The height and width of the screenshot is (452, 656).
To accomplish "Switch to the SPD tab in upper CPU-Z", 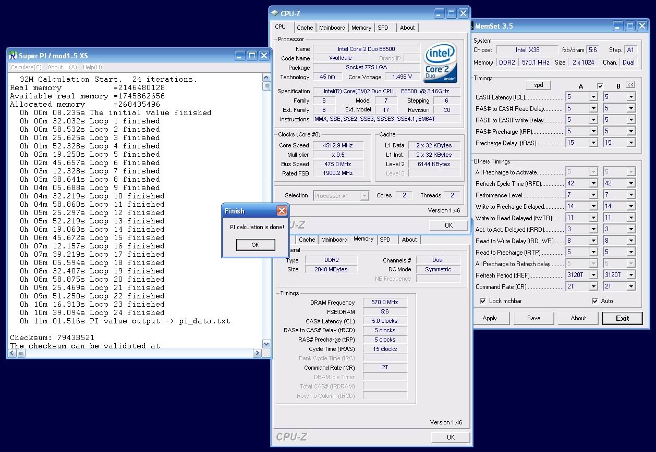I will coord(383,28).
